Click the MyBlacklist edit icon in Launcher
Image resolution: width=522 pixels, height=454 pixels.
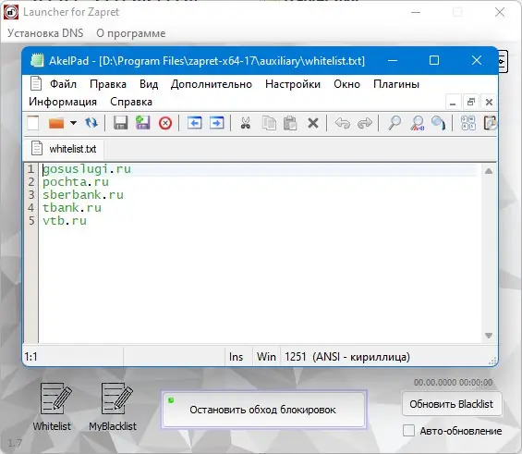[116, 399]
